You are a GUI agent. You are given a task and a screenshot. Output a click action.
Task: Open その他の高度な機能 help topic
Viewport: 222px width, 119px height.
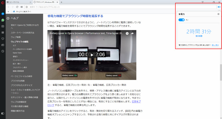point(19,106)
